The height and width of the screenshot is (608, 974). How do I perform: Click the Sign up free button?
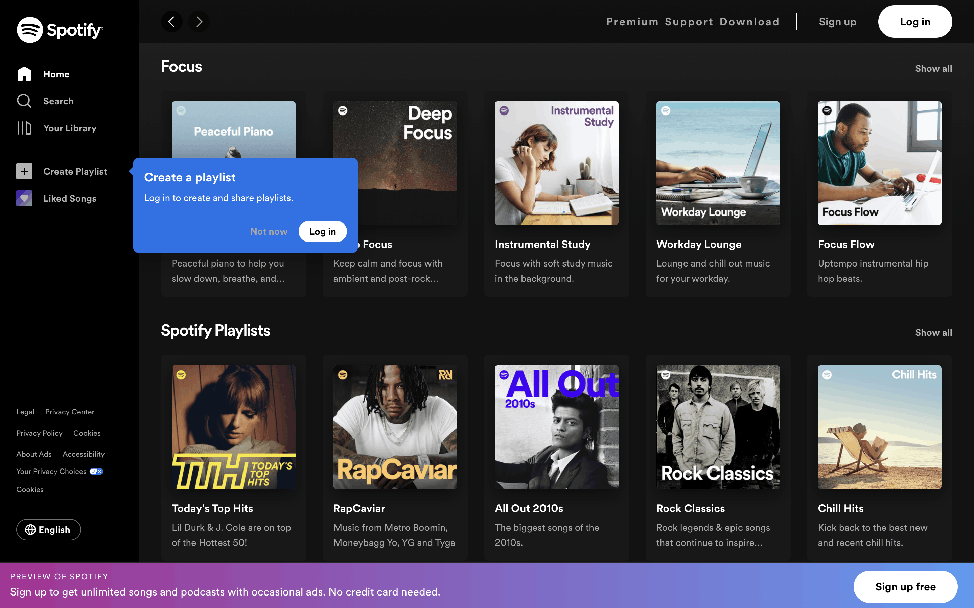pos(905,587)
